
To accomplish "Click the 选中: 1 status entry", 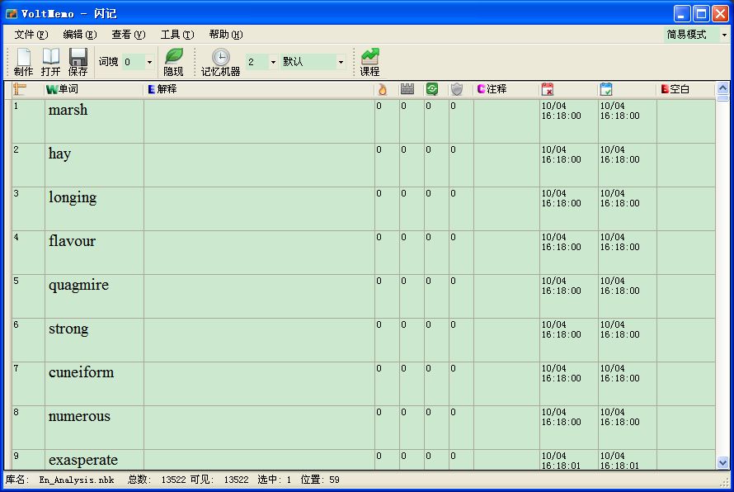I will (275, 480).
